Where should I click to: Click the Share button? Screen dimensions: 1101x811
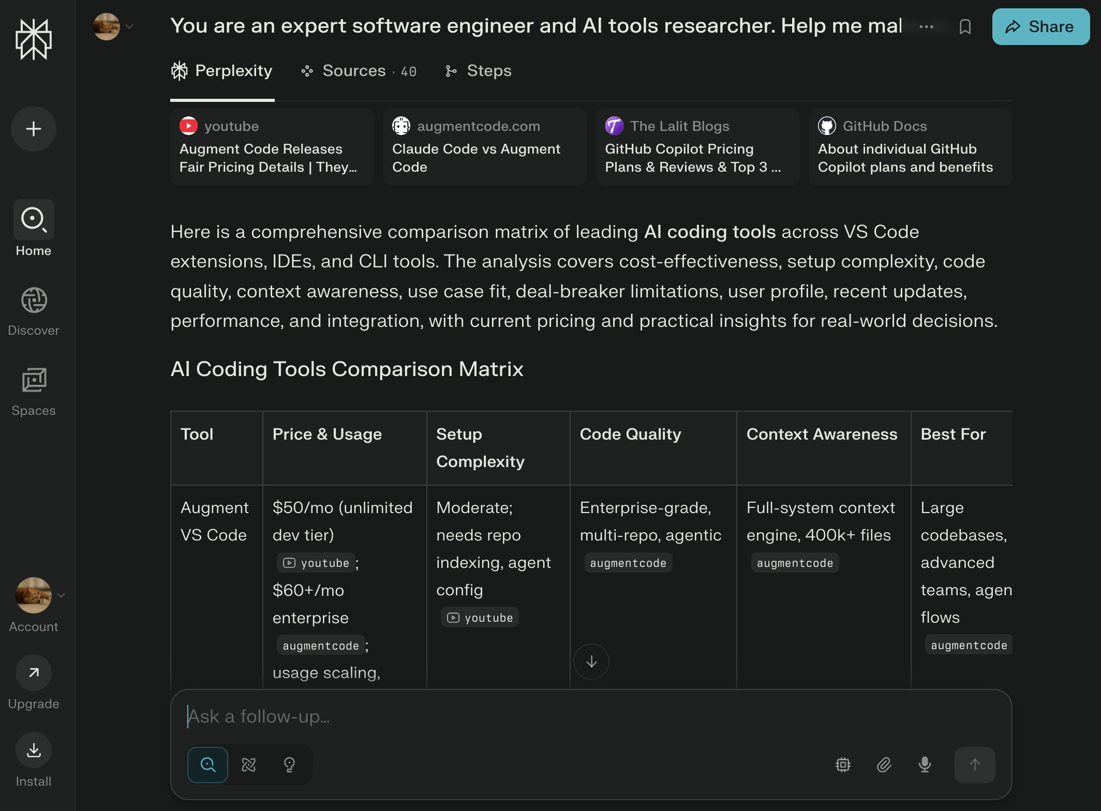(1040, 27)
